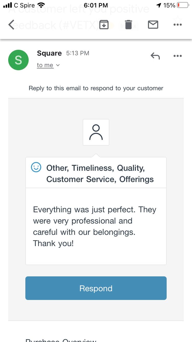Tap the back arrow to return to inbox
The height and width of the screenshot is (342, 192).
coord(12,25)
